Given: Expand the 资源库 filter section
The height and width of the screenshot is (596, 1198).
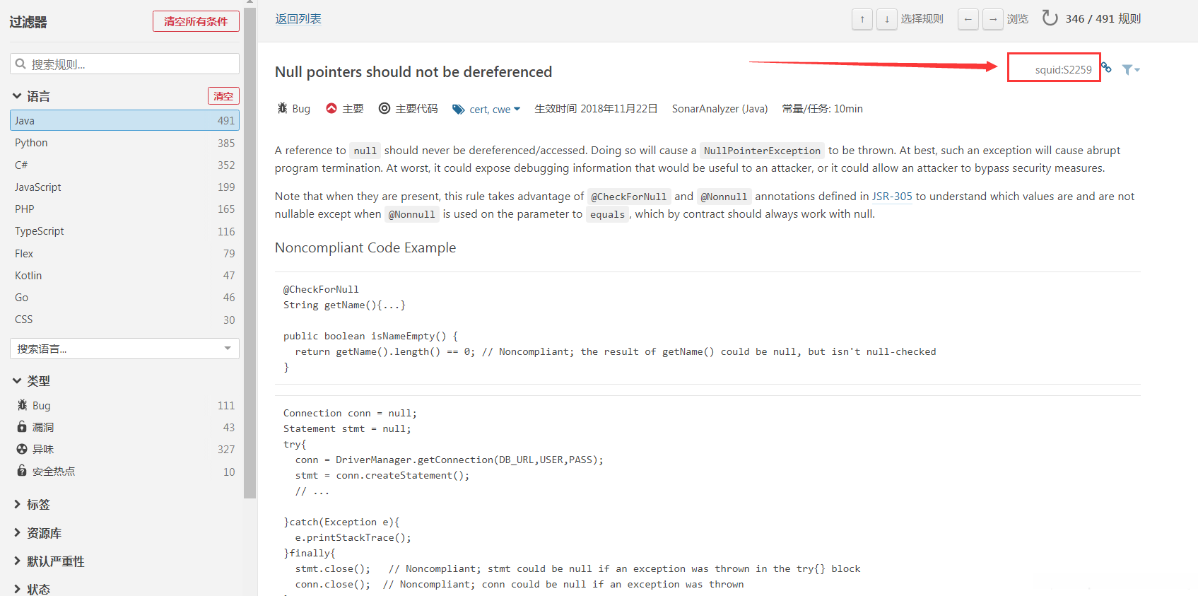Looking at the screenshot, I should [37, 532].
